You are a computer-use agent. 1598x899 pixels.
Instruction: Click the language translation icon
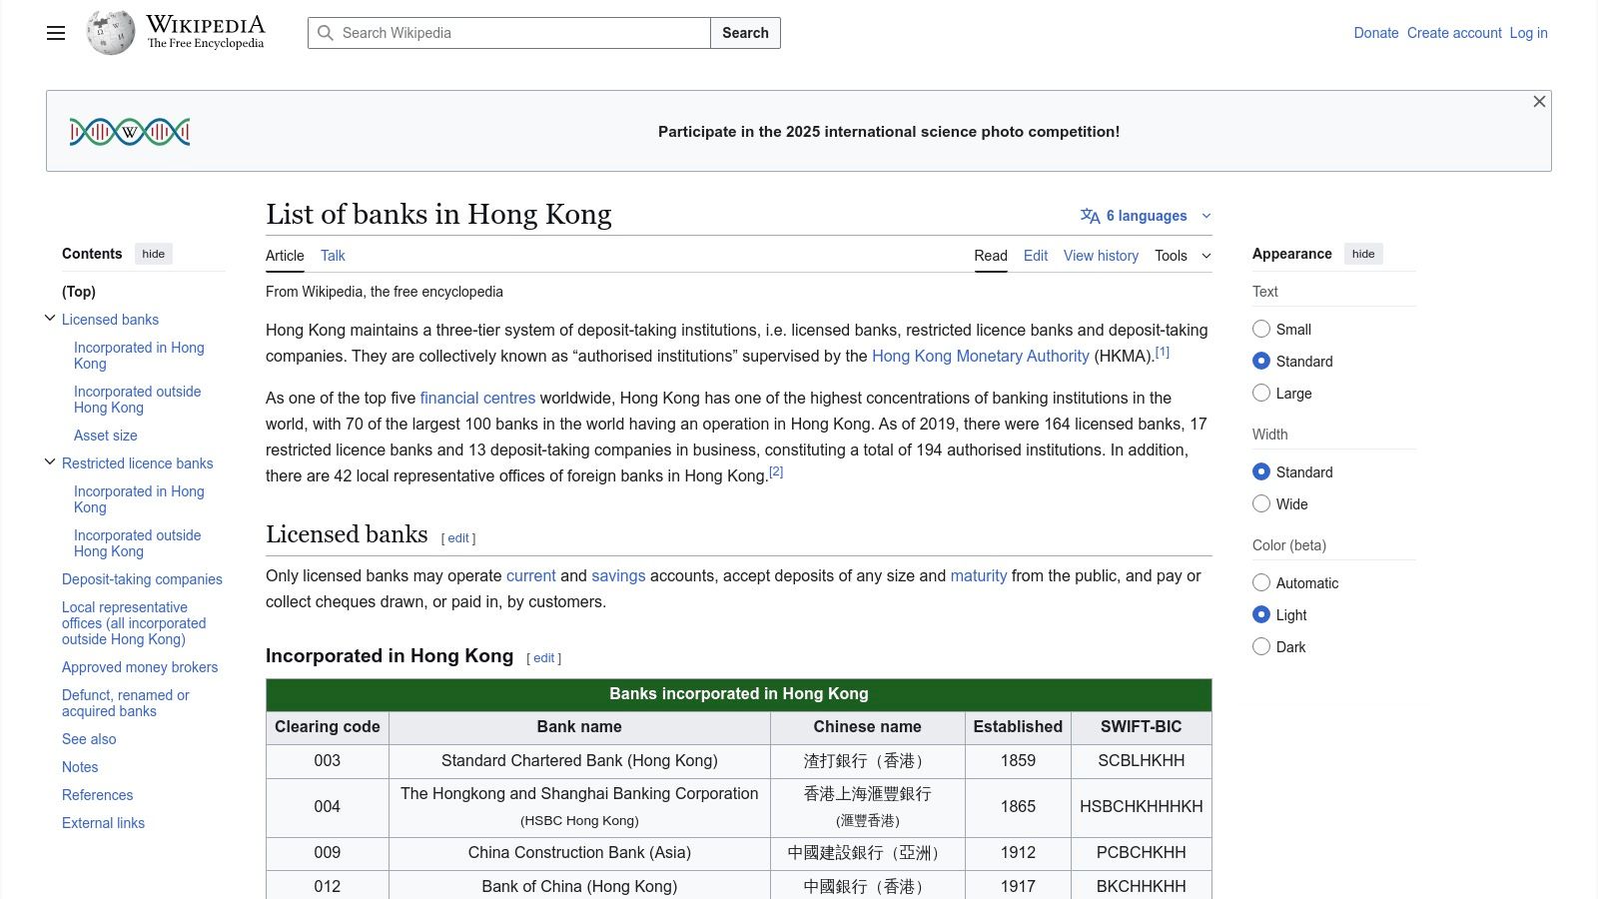point(1090,216)
